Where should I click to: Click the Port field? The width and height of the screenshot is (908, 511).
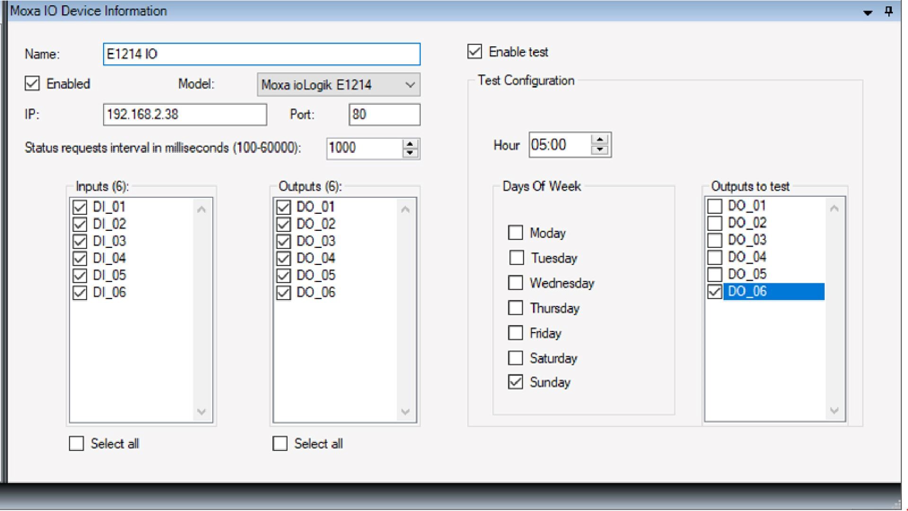[384, 115]
